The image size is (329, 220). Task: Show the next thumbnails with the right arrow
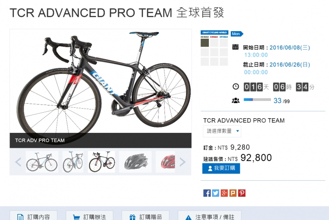tap(182, 162)
